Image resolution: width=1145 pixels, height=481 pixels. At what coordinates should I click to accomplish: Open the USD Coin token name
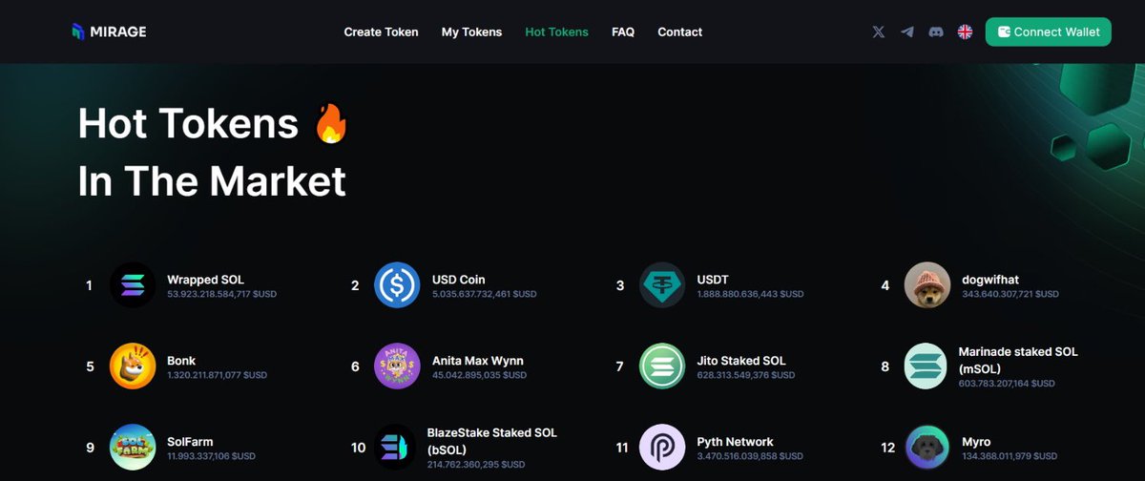459,280
